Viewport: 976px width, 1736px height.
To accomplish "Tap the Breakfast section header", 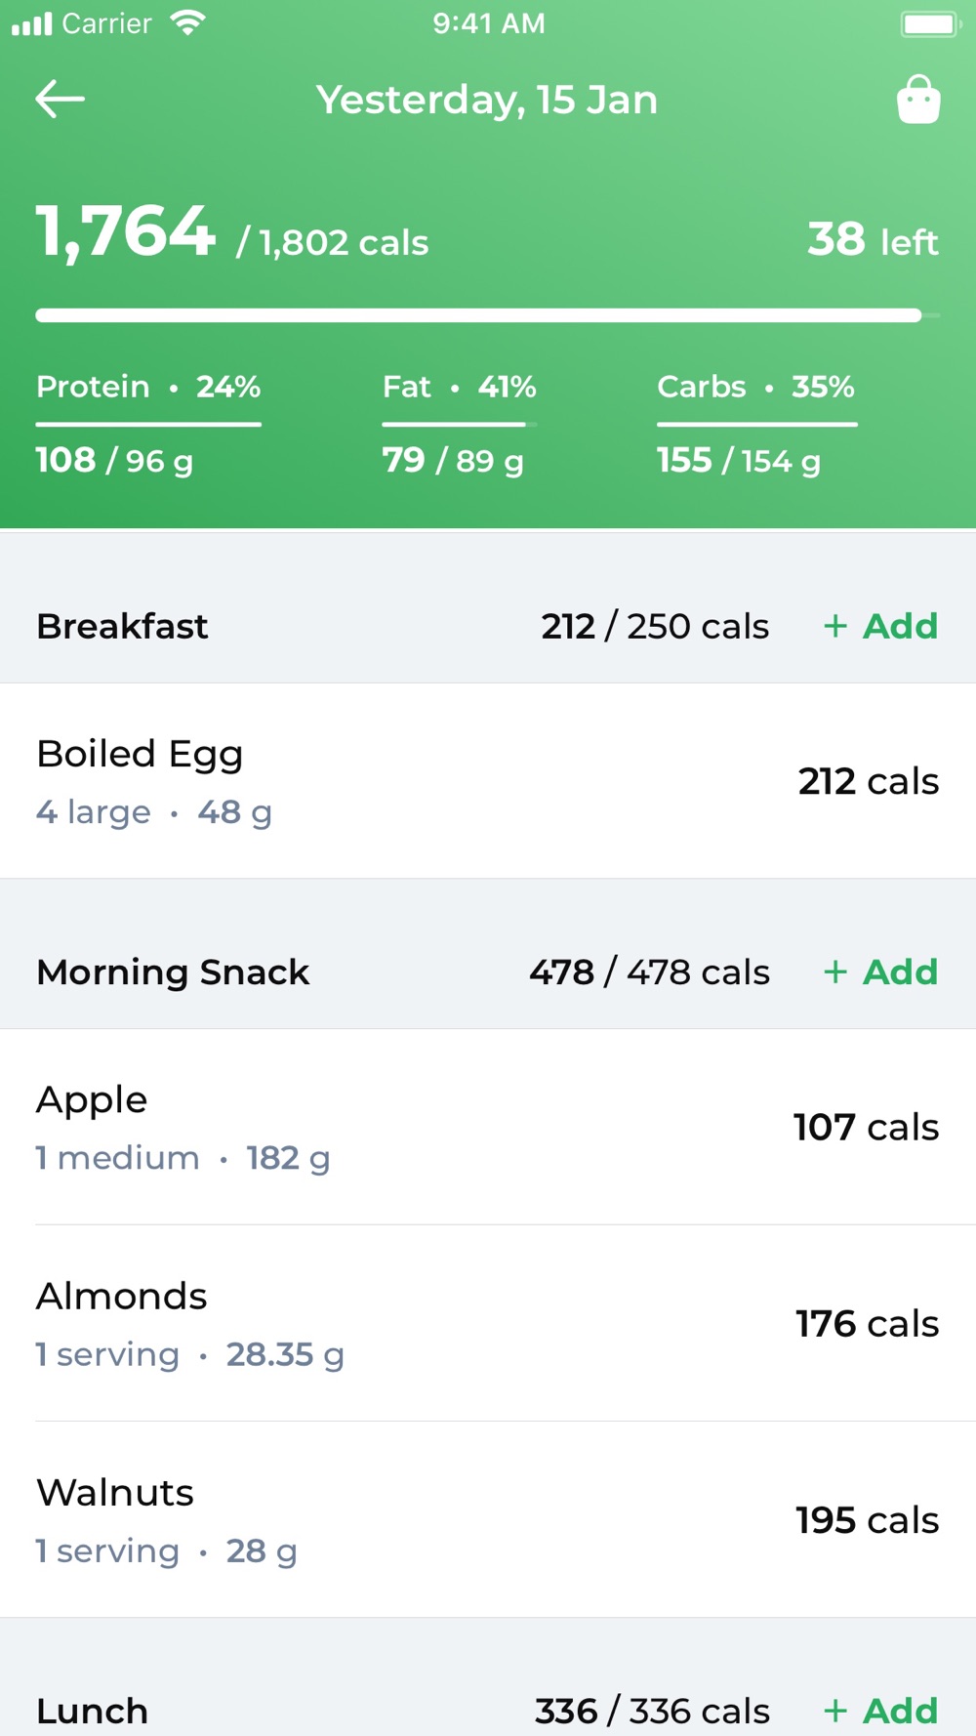I will 123,626.
